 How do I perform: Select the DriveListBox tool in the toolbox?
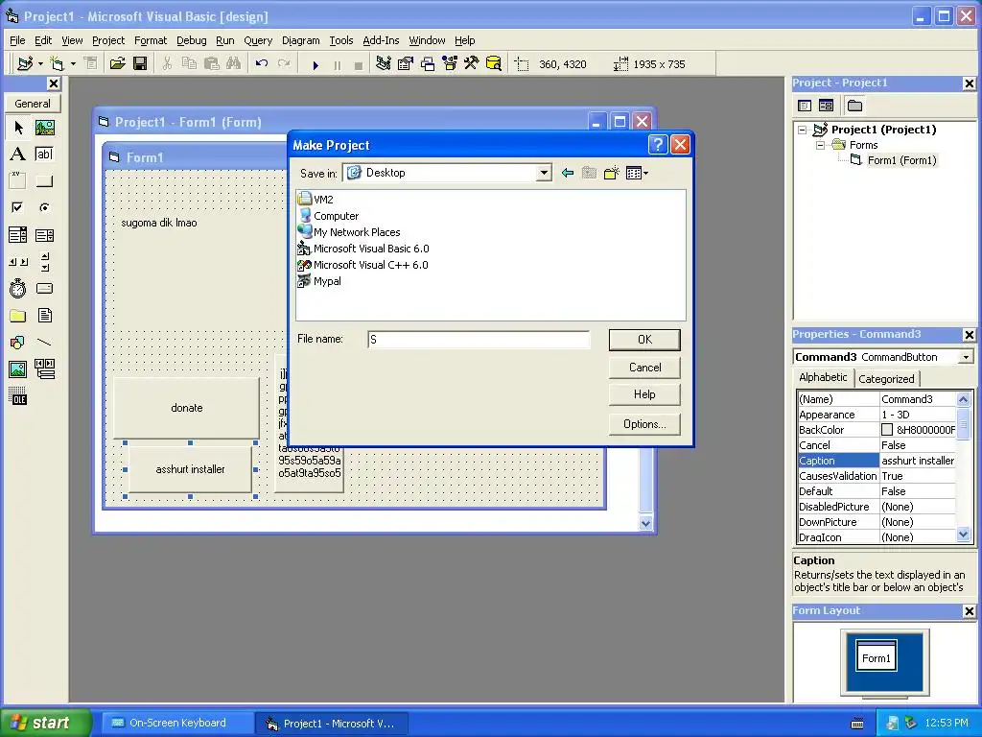[x=44, y=288]
